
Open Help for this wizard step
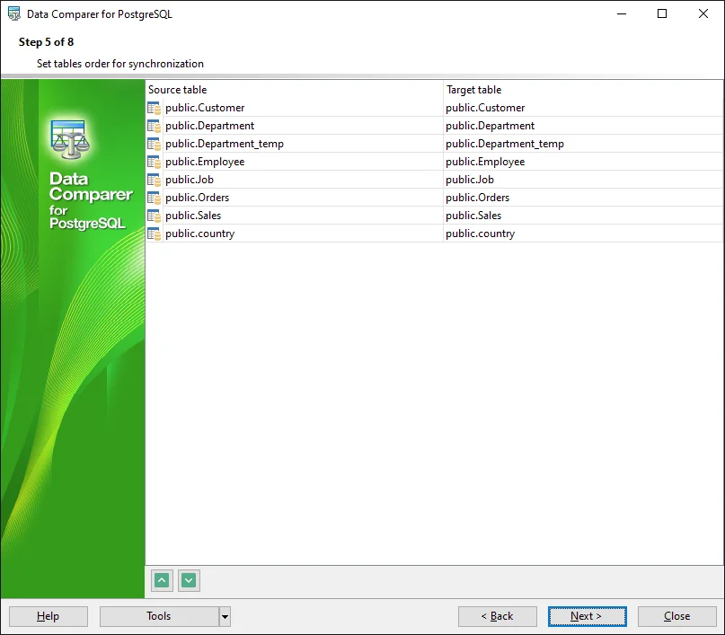[x=49, y=616]
